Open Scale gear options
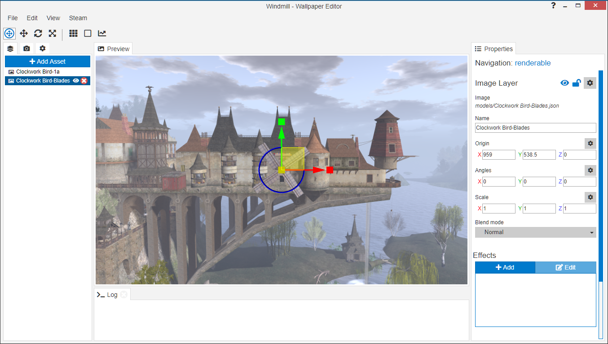 pyautogui.click(x=590, y=197)
